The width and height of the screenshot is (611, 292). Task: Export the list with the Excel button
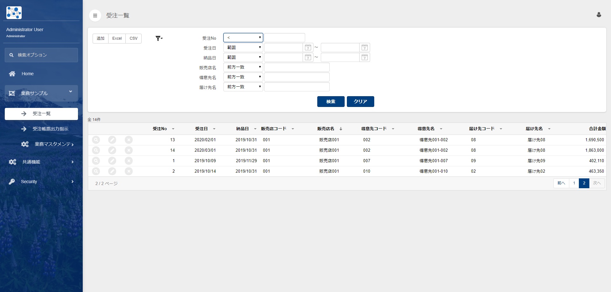[x=117, y=38]
